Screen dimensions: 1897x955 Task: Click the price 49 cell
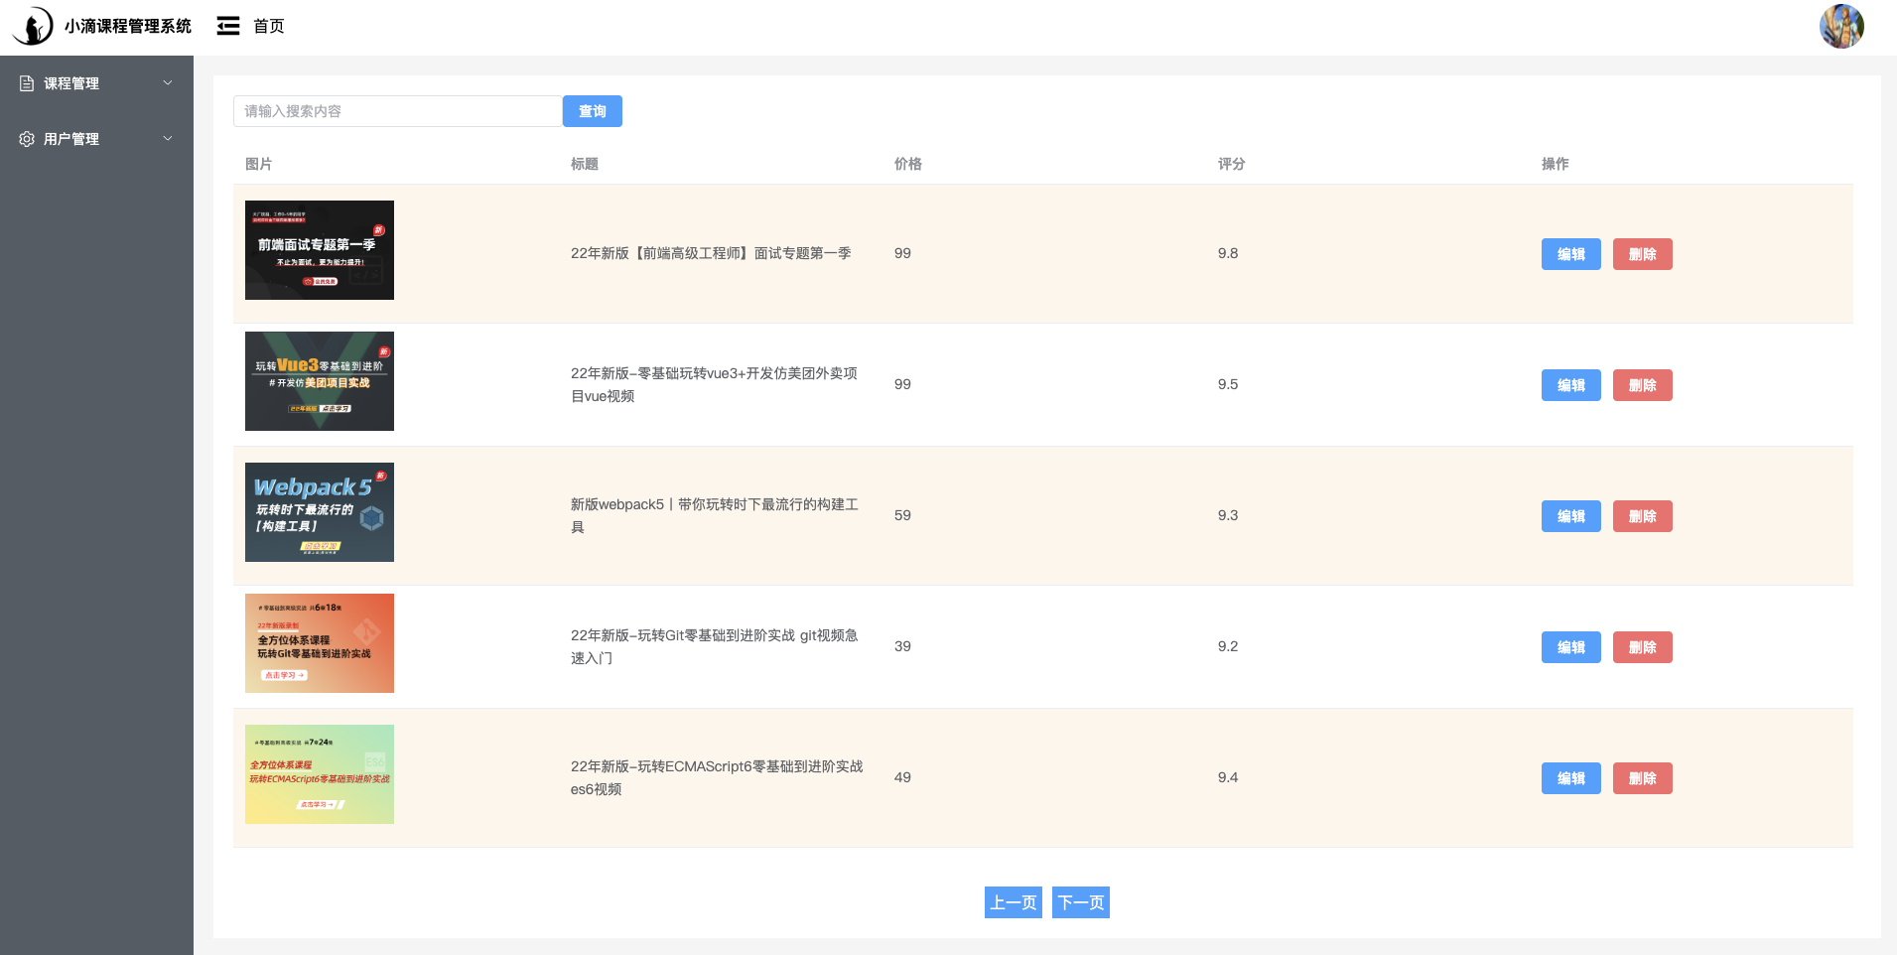(x=902, y=777)
